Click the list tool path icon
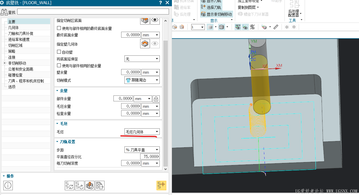This screenshot has width=359, height=195. click(x=100, y=186)
